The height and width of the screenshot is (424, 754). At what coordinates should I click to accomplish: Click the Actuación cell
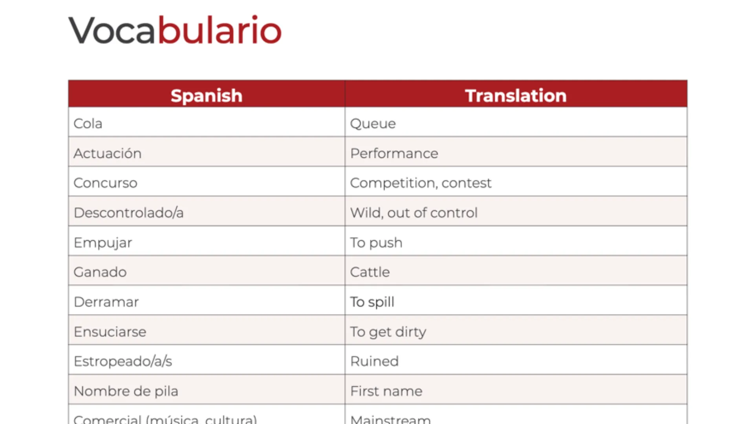tap(107, 153)
